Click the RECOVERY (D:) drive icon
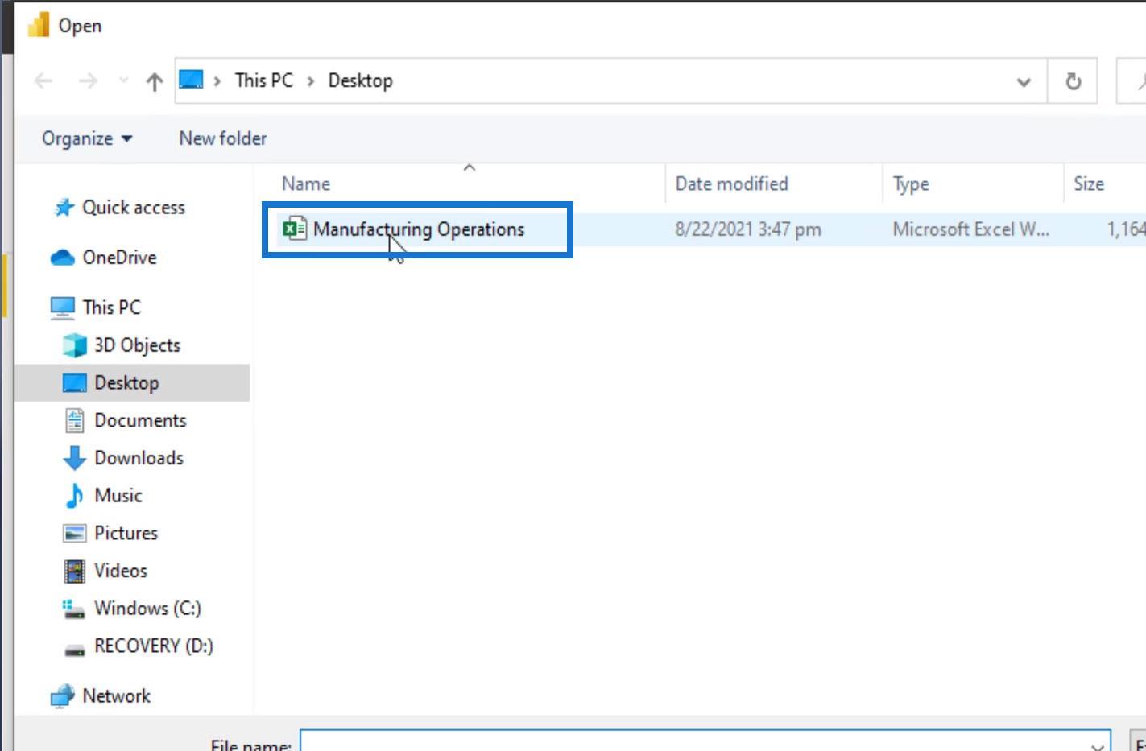 point(74,650)
